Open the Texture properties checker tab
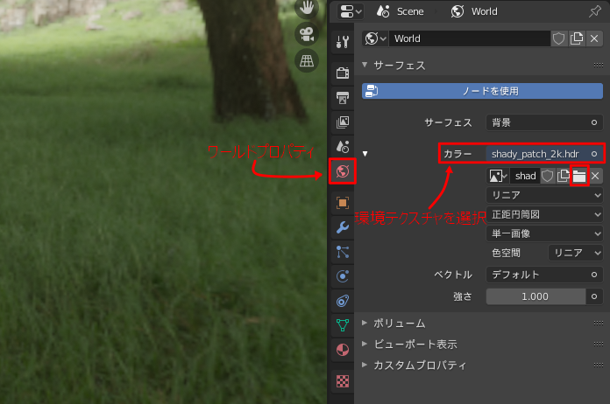Image resolution: width=610 pixels, height=404 pixels. pyautogui.click(x=343, y=381)
